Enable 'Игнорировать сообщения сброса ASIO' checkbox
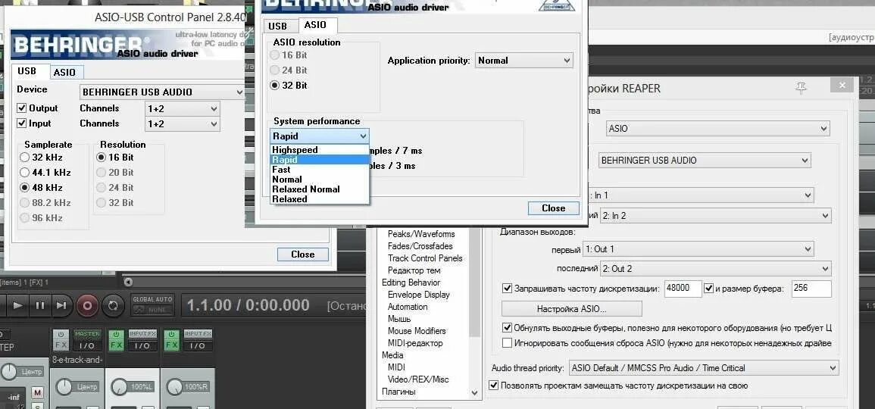This screenshot has height=409, width=875. [508, 342]
